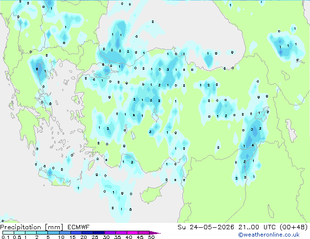
Task: Pick the 40–45 mm magenta legend color
Action: click(133, 233)
